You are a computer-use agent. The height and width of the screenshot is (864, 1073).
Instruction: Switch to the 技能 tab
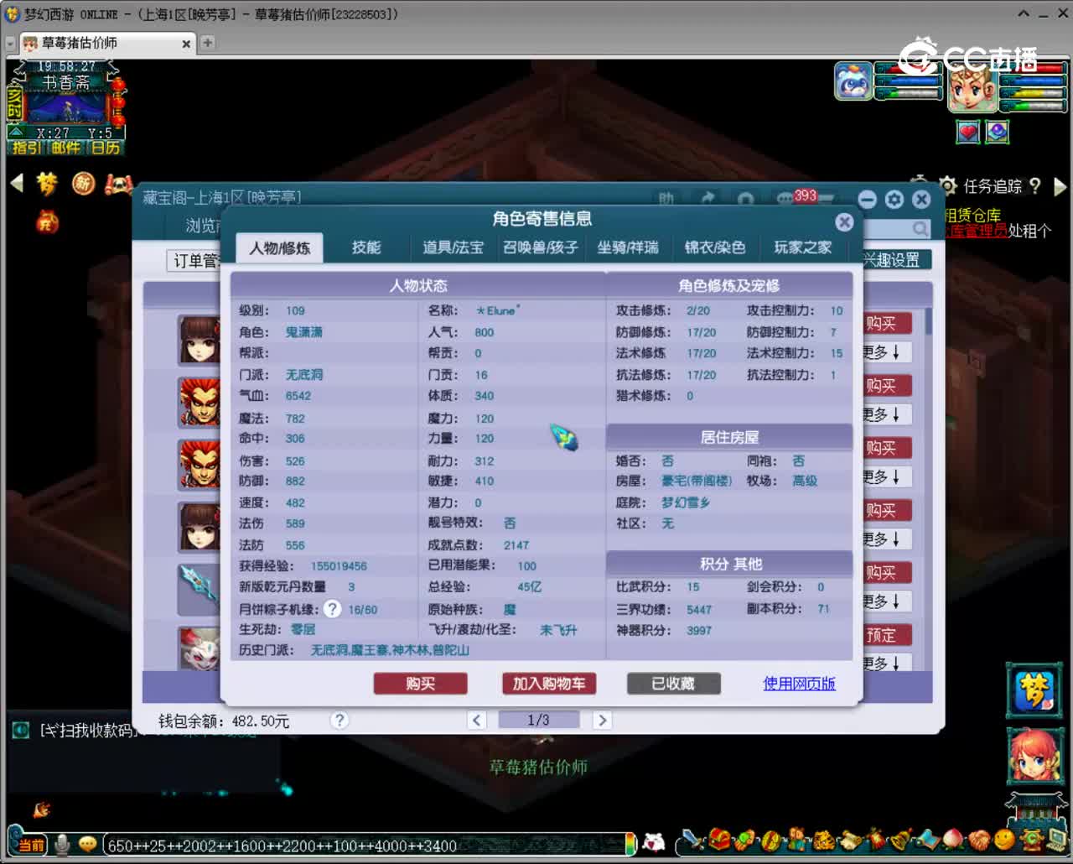(x=366, y=247)
